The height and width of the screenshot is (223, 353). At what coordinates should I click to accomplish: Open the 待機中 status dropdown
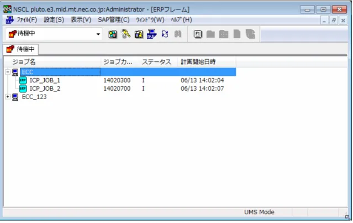click(x=98, y=34)
